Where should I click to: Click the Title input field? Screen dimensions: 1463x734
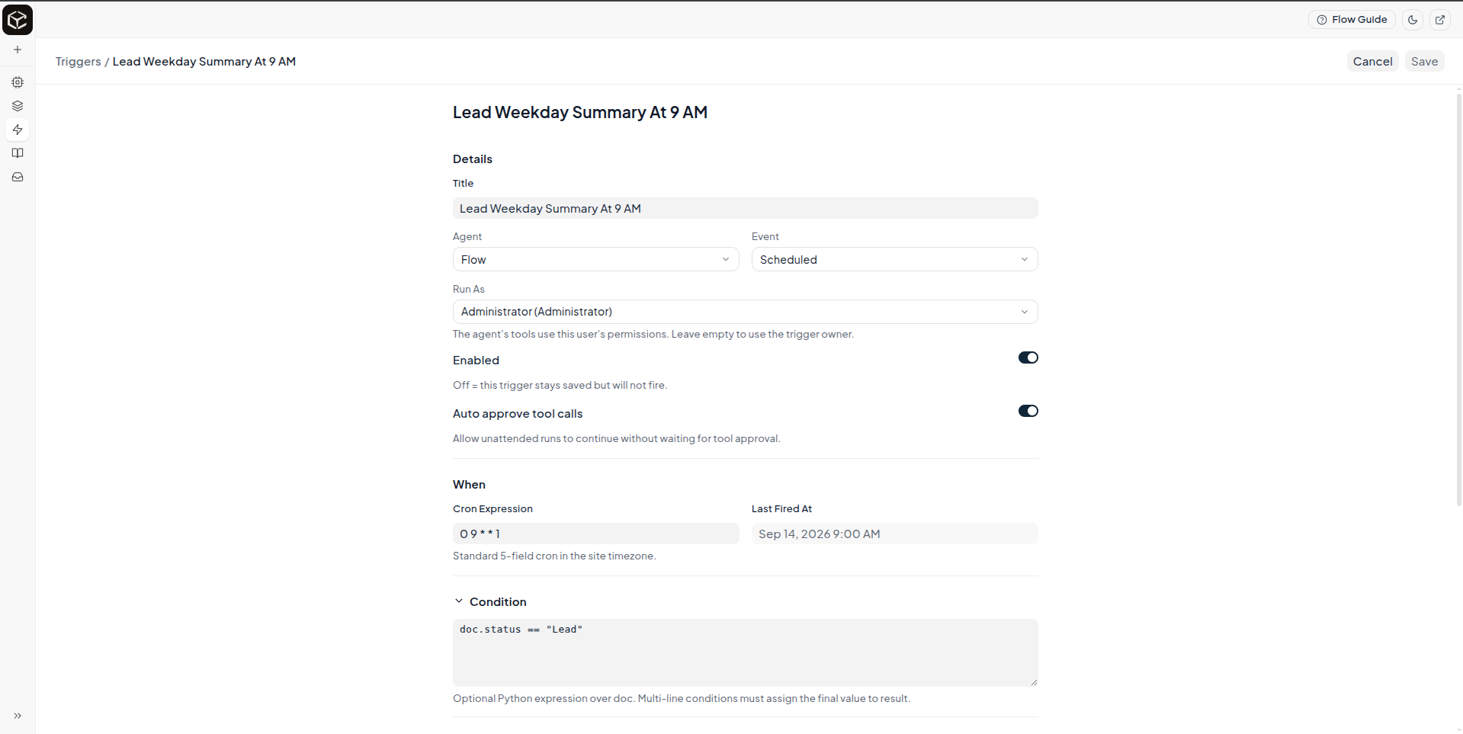tap(745, 208)
